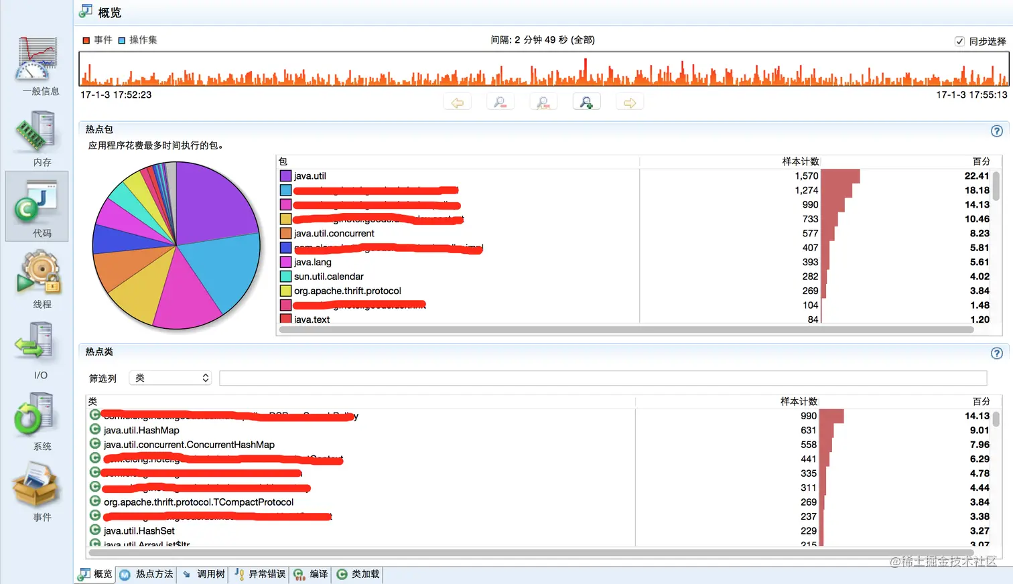Zoom in the timeline with plus magnifier
Viewport: 1013px width, 584px height.
tap(586, 102)
